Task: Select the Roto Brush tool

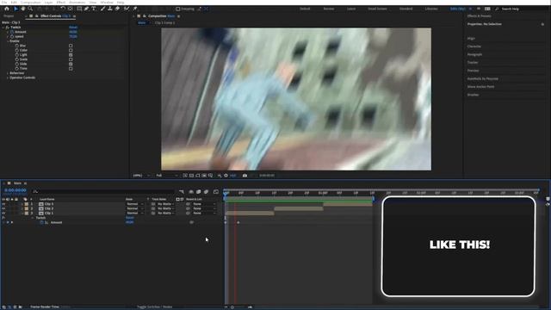Action: 127,9
